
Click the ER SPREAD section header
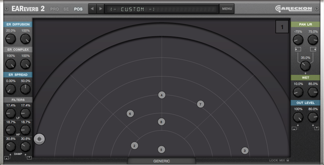[x=18, y=74]
